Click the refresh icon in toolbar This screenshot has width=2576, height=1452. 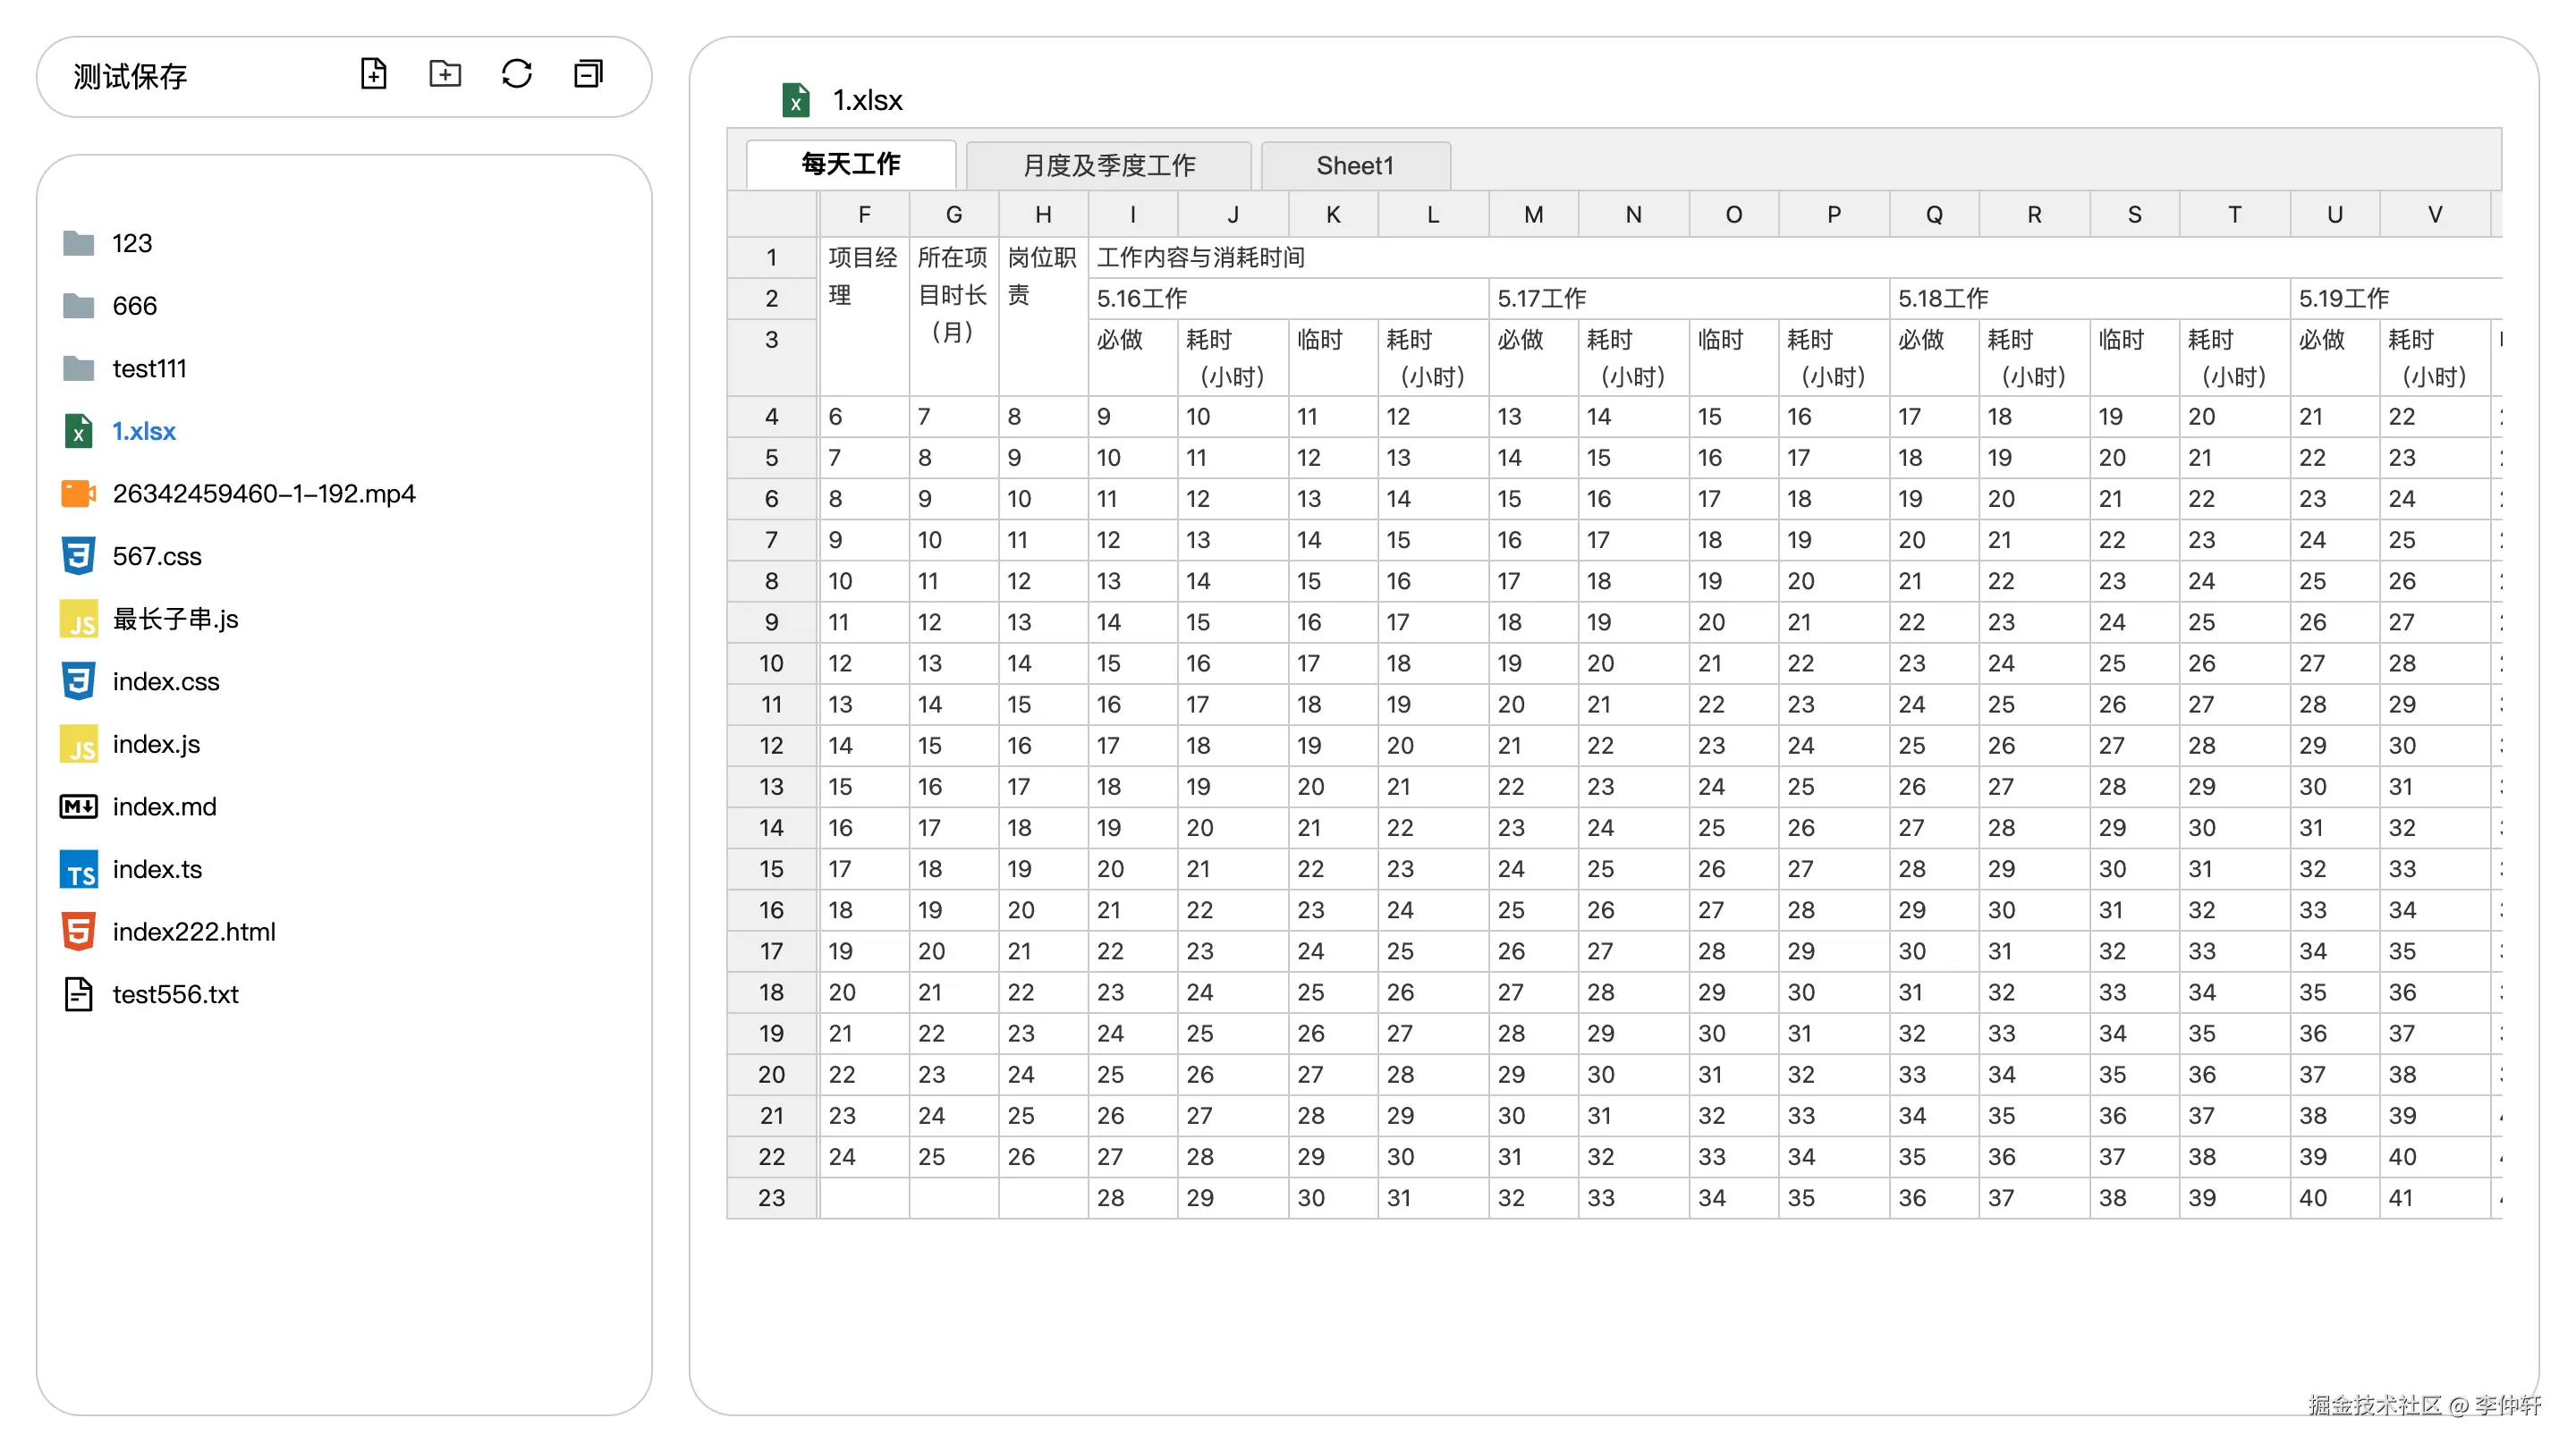point(516,74)
